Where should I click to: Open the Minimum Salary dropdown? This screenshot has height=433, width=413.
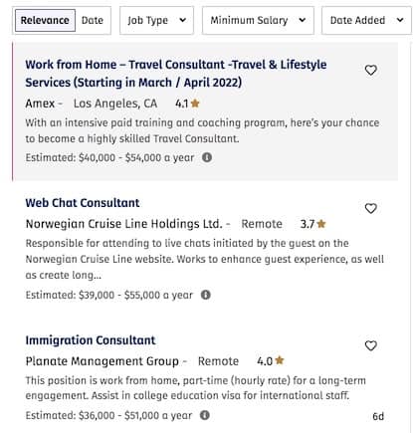click(258, 20)
